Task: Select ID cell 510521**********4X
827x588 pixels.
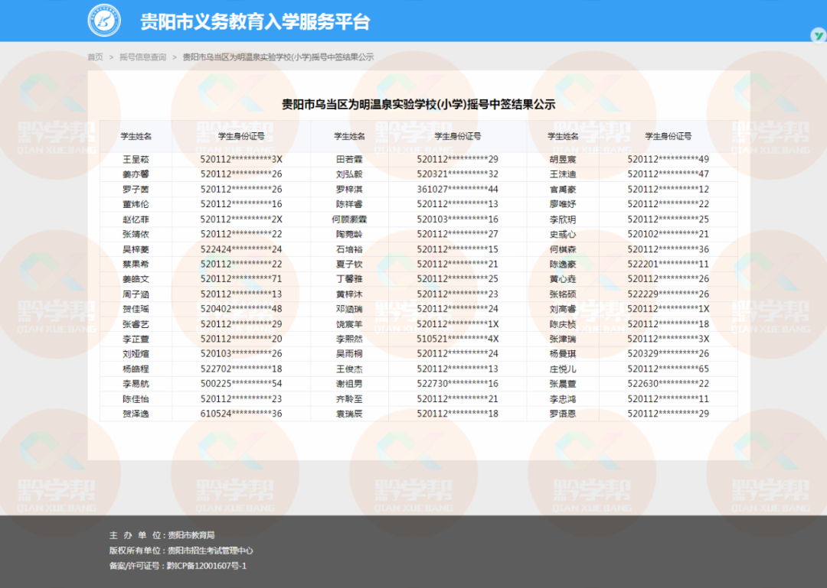Action: coord(457,339)
